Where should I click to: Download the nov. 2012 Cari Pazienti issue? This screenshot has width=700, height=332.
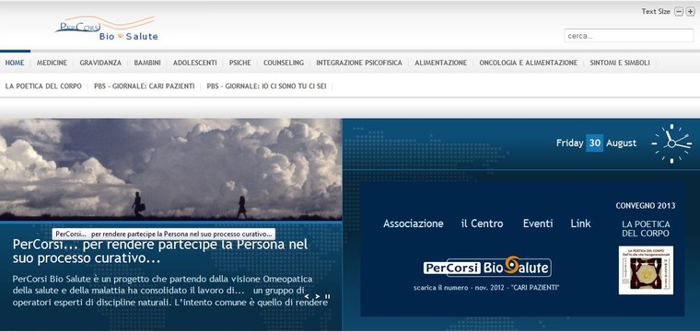point(486,288)
